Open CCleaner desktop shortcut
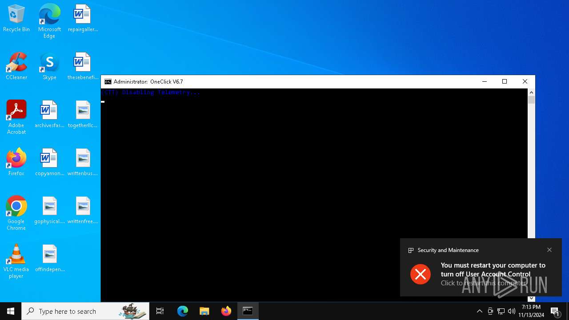Image resolution: width=569 pixels, height=320 pixels. (16, 67)
